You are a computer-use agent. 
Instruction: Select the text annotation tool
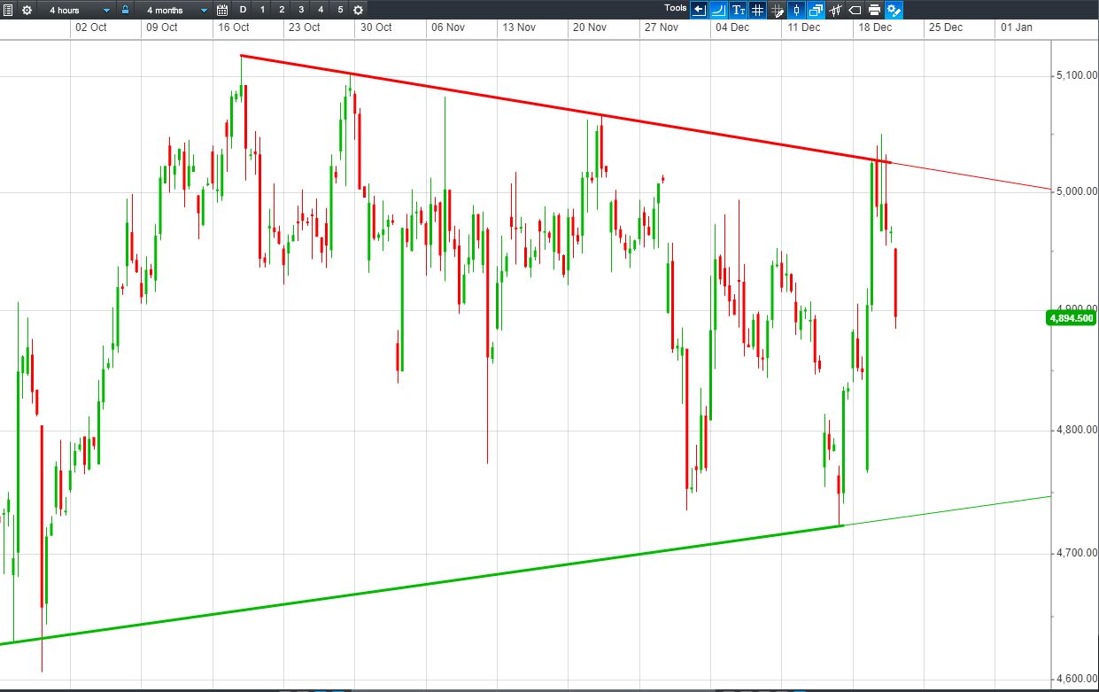[x=738, y=10]
